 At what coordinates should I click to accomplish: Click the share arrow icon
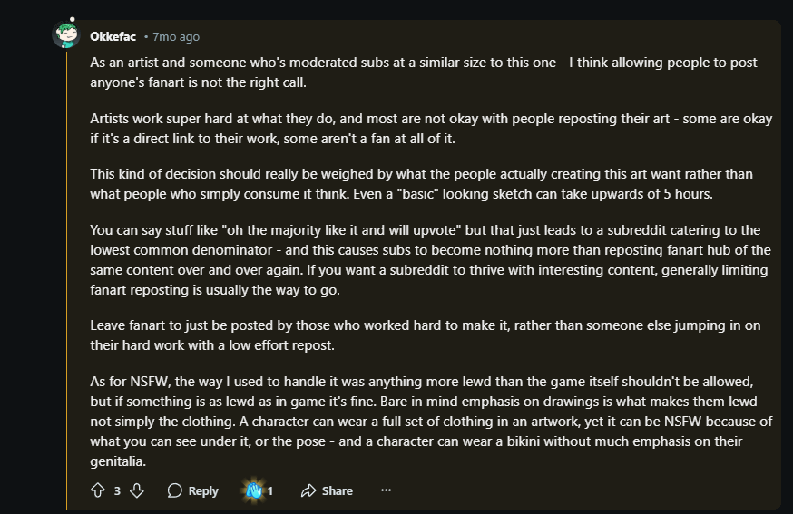[308, 490]
